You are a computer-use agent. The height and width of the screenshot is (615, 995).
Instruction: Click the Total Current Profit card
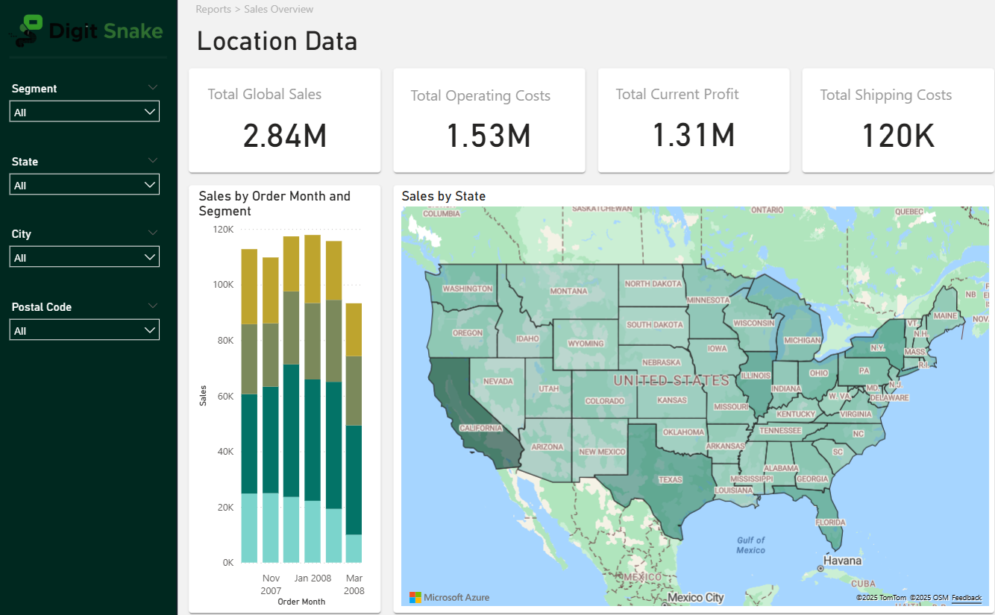(x=693, y=121)
